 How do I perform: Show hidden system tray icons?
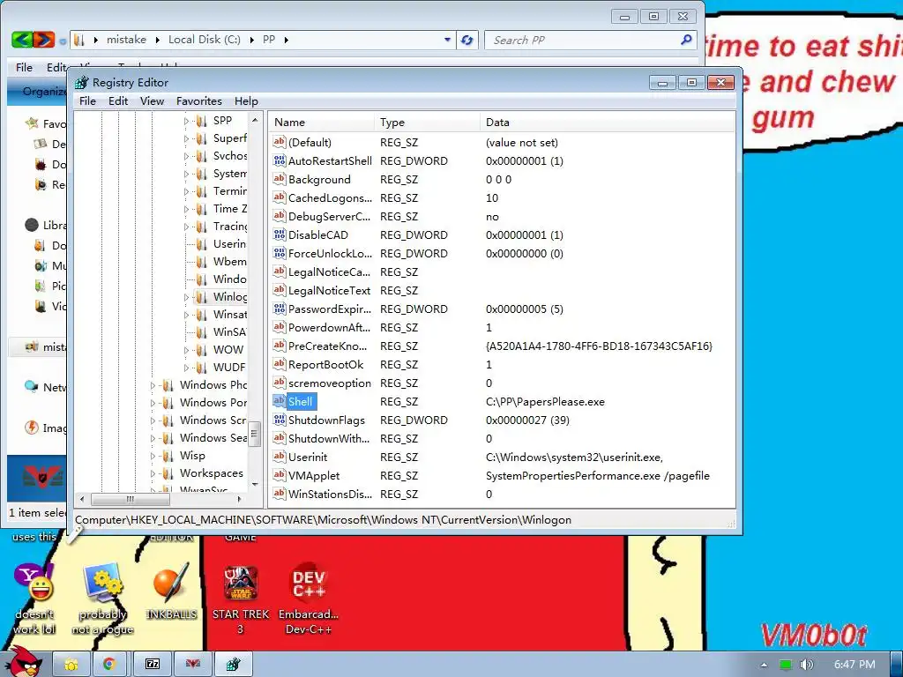(x=764, y=665)
